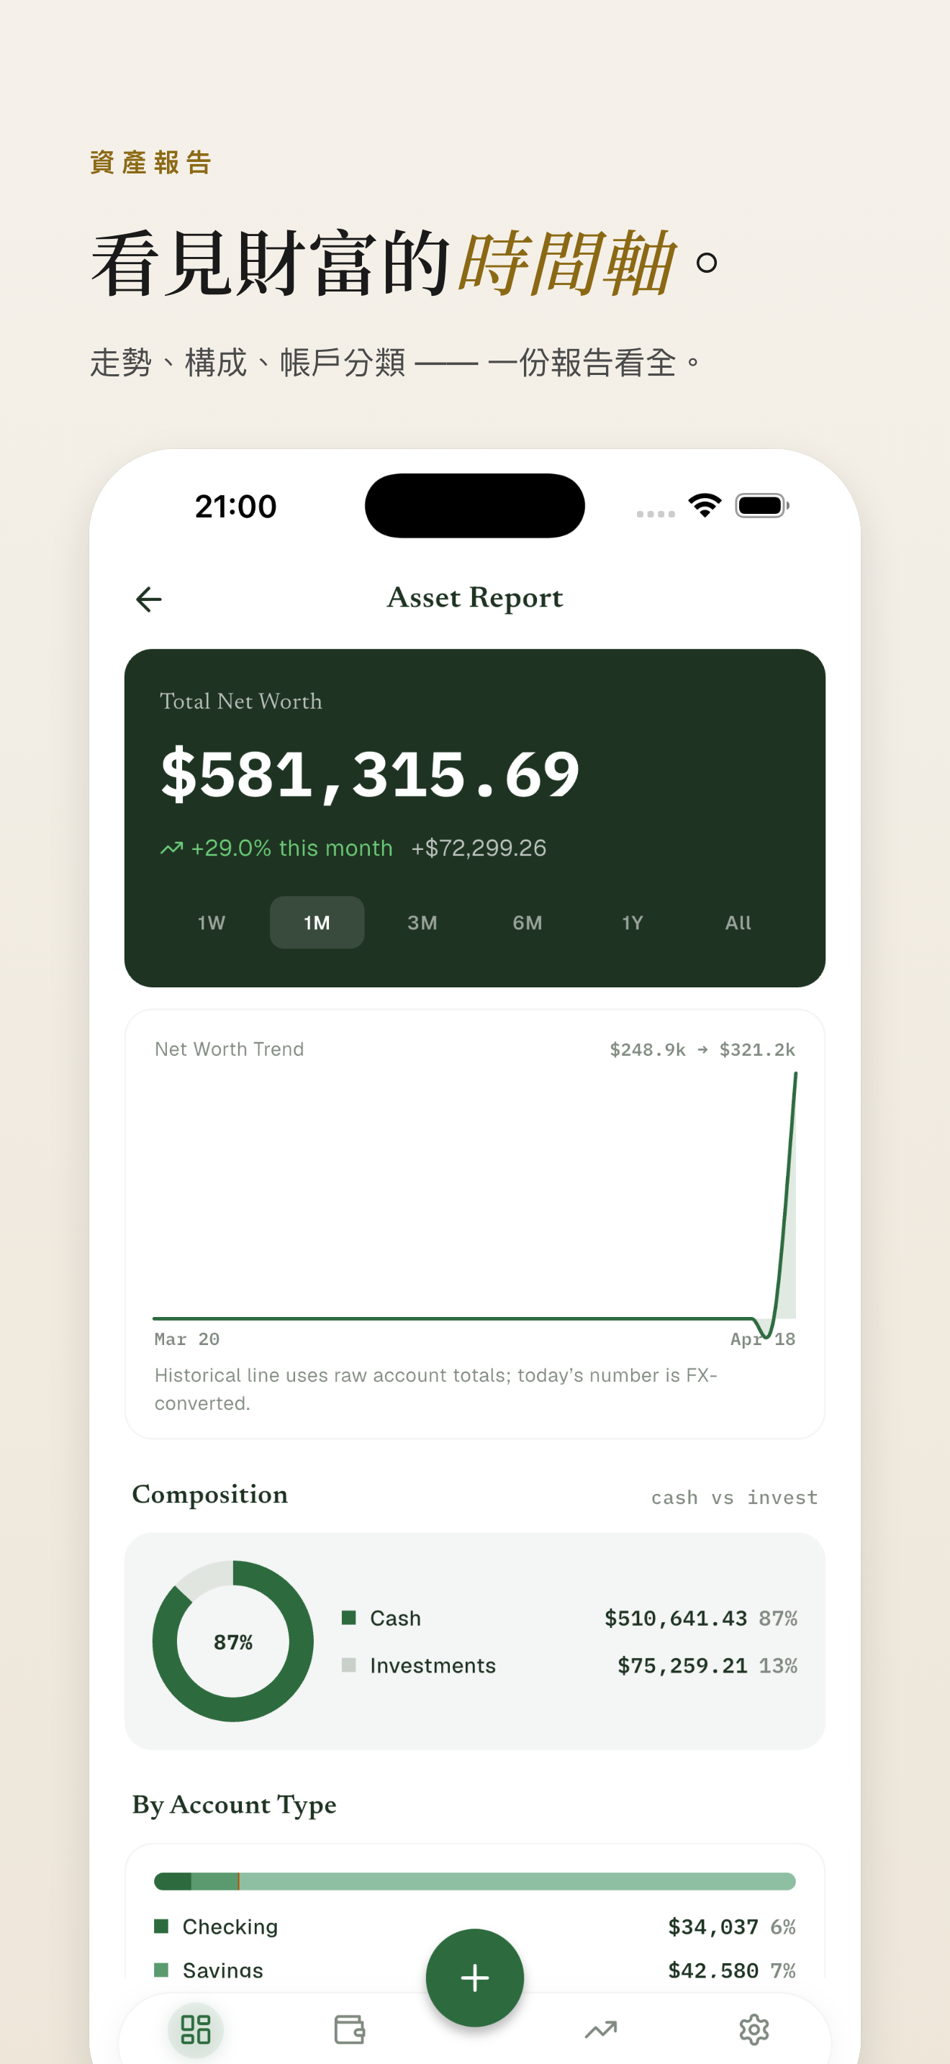The image size is (950, 2064).
Task: Select the 3M time range
Action: [x=422, y=922]
